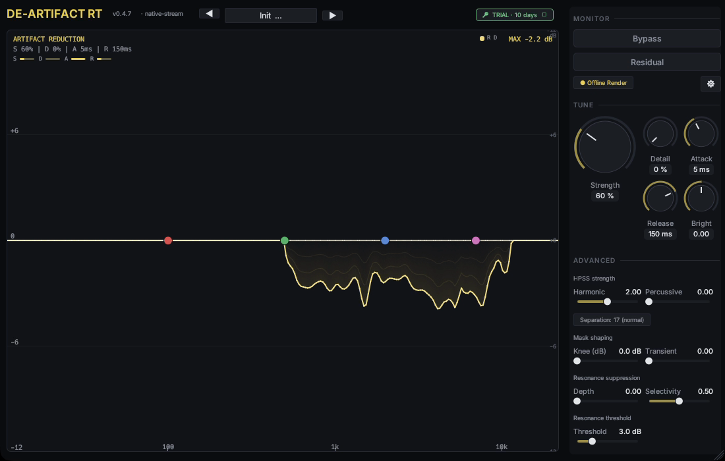Click the yellow legend dot beside R D
This screenshot has height=461, width=725.
coord(482,38)
